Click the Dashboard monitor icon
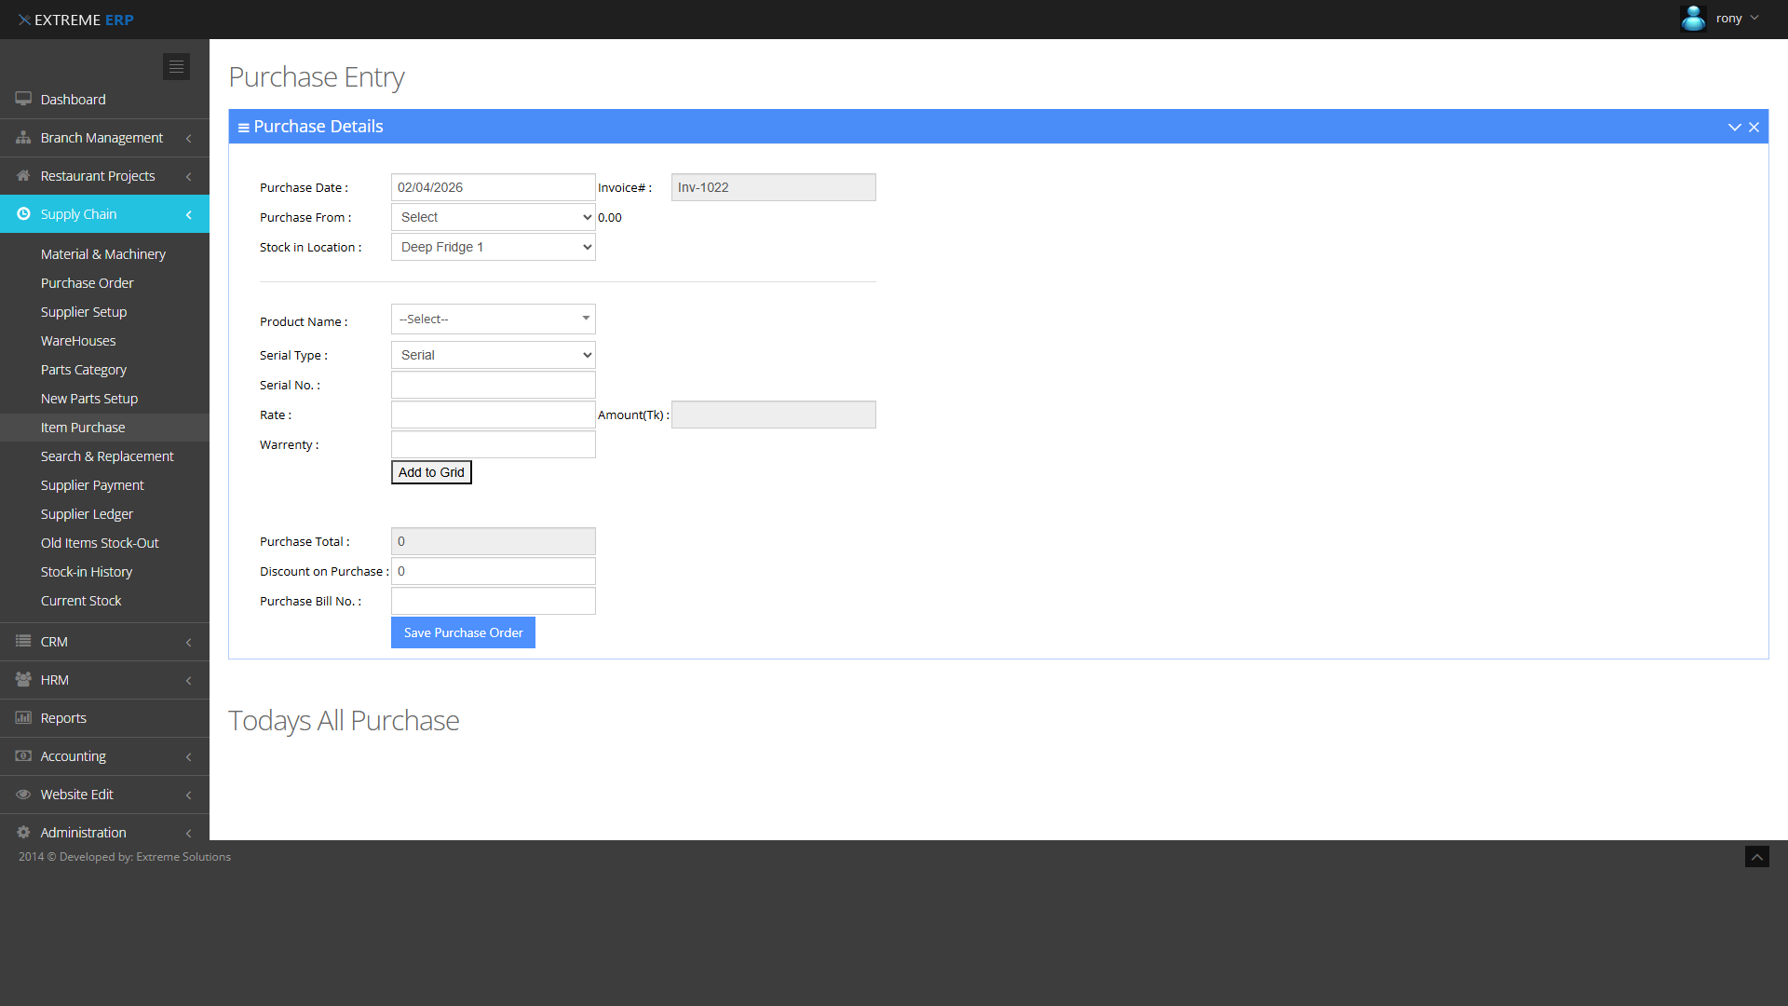 click(23, 99)
